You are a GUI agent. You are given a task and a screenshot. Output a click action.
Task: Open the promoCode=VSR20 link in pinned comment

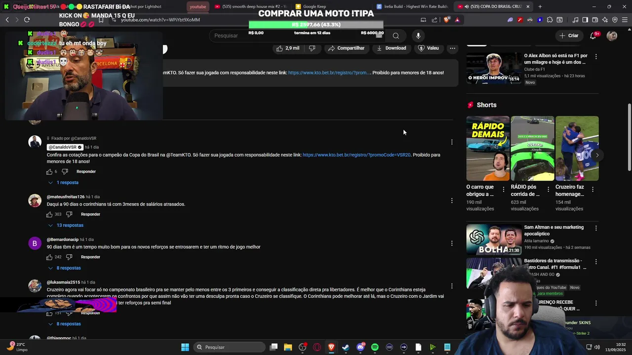(356, 155)
